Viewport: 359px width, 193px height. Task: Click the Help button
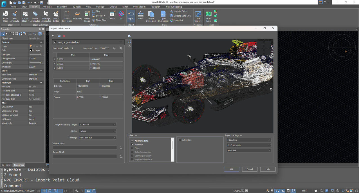click(x=268, y=169)
